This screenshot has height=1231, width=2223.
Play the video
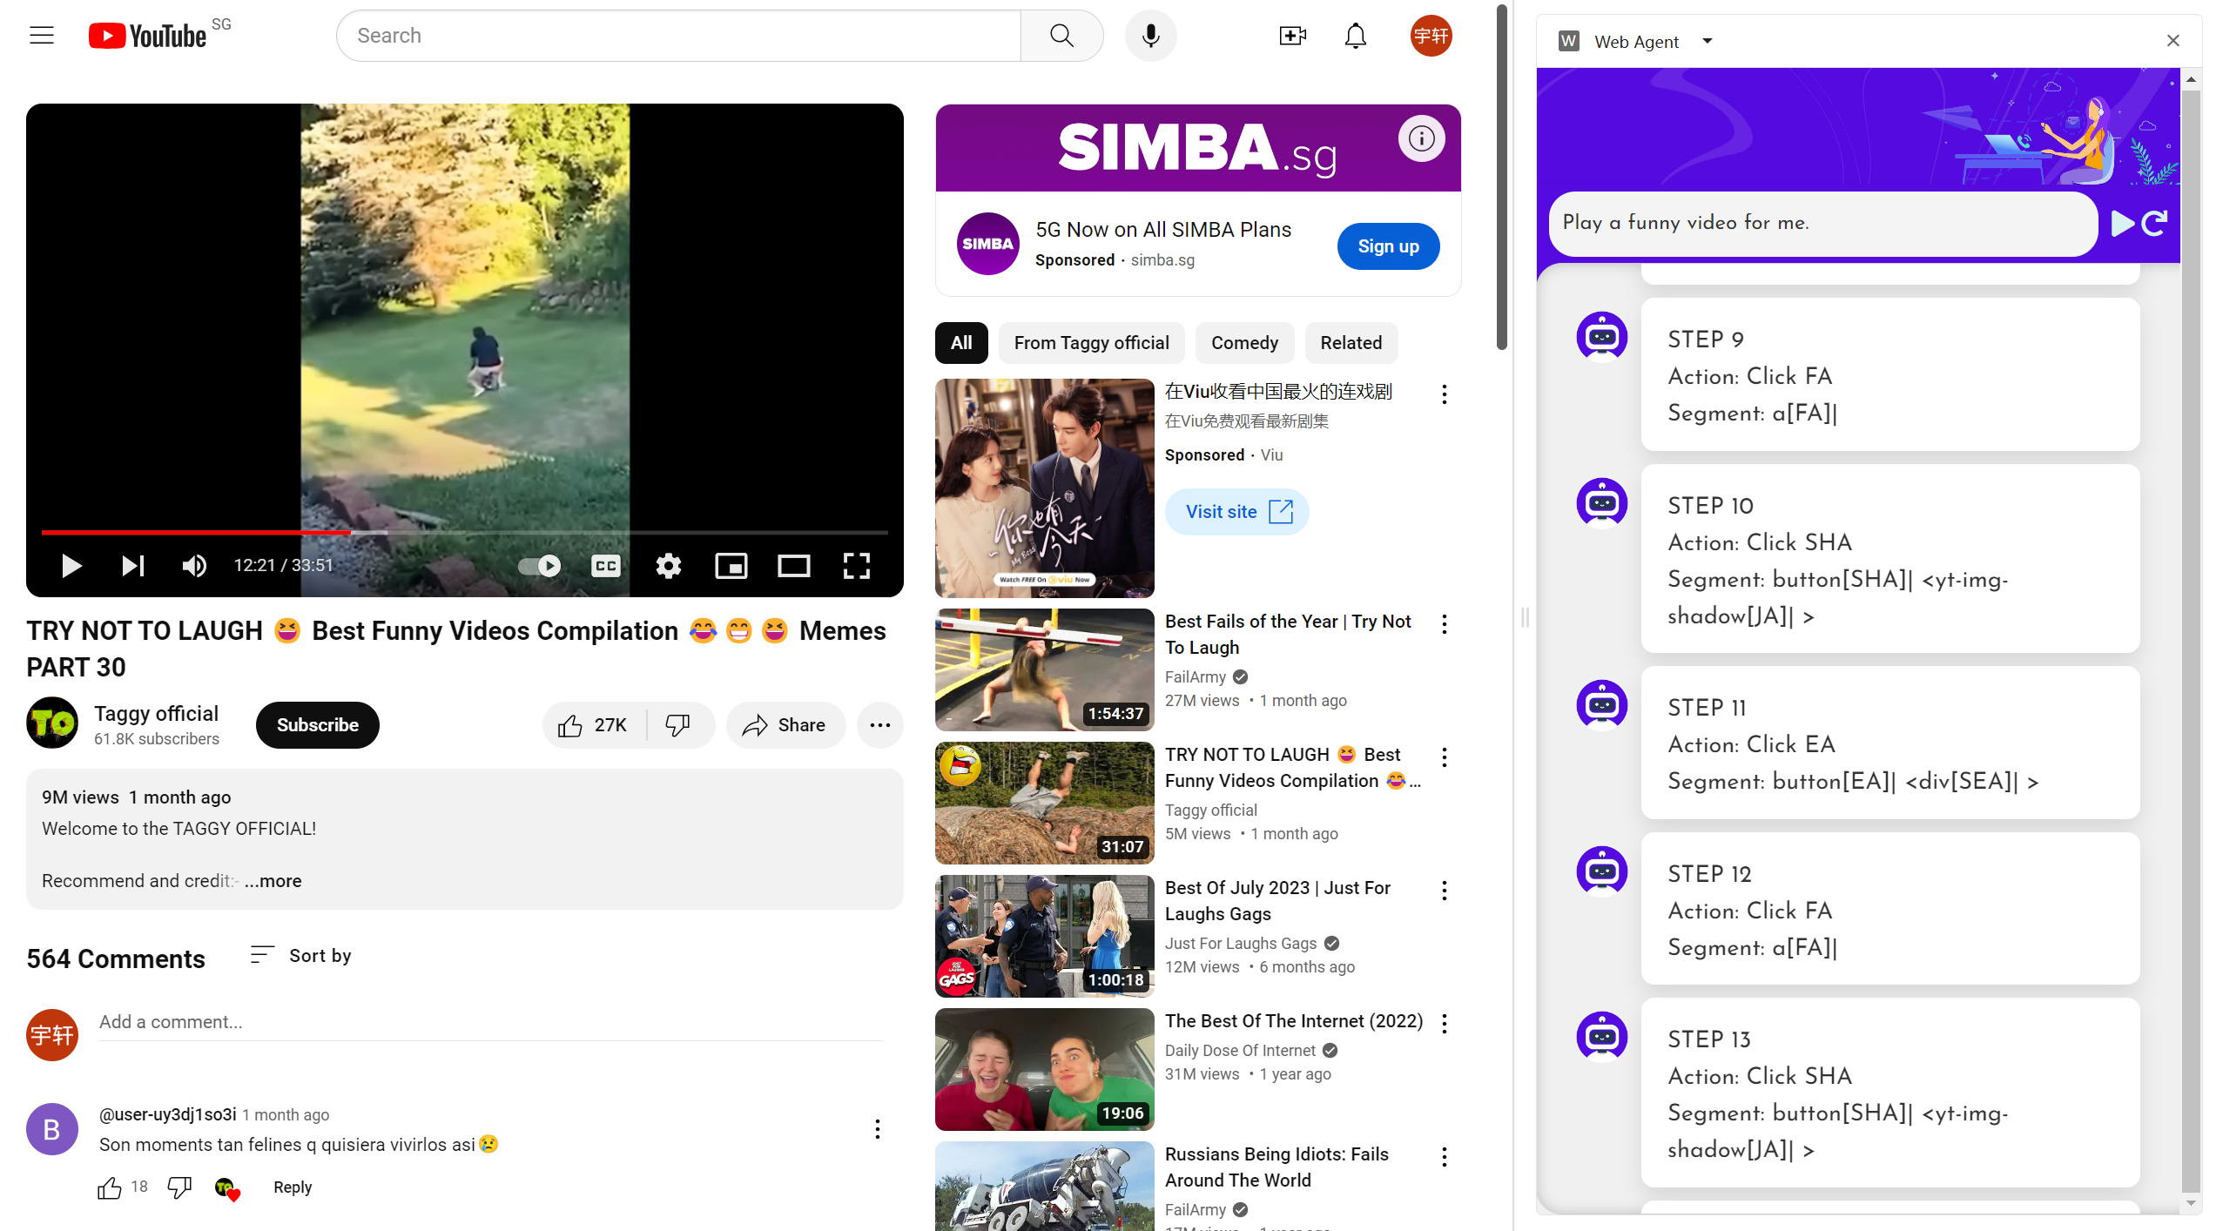(71, 566)
